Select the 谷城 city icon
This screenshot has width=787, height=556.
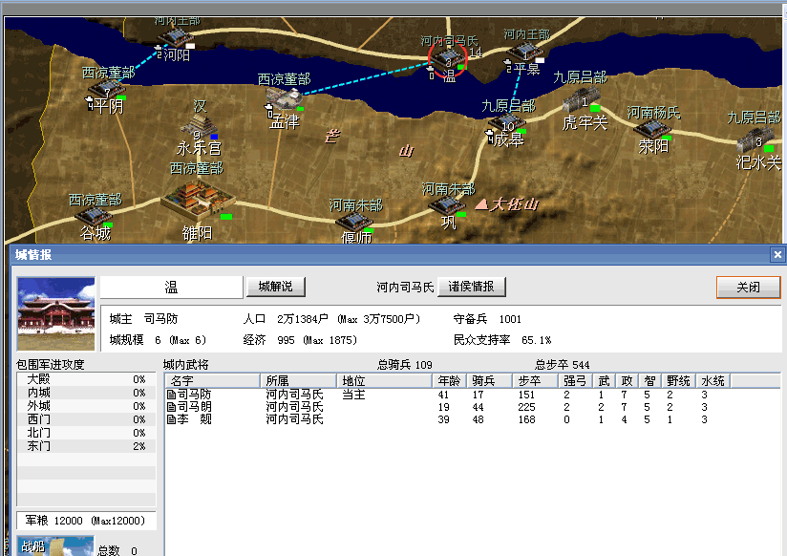95,217
